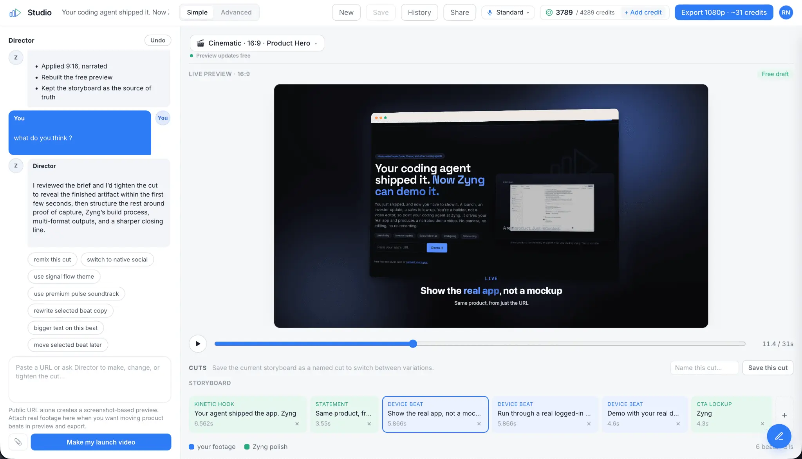Play the live preview
This screenshot has width=802, height=459.
coord(198,344)
